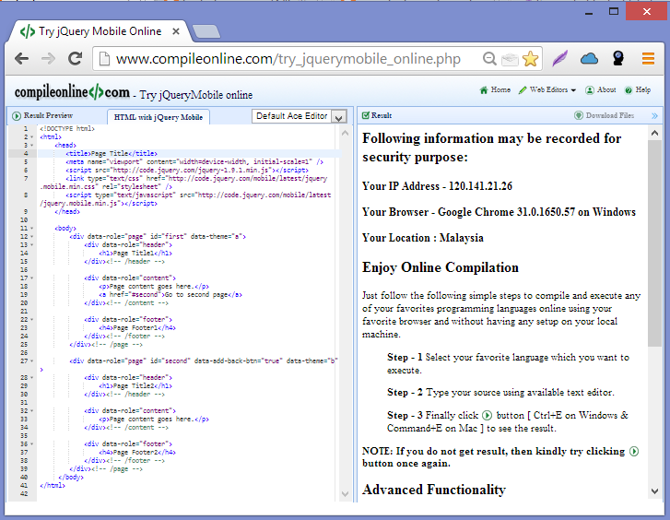Open Chrome hamburger menu

[648, 59]
